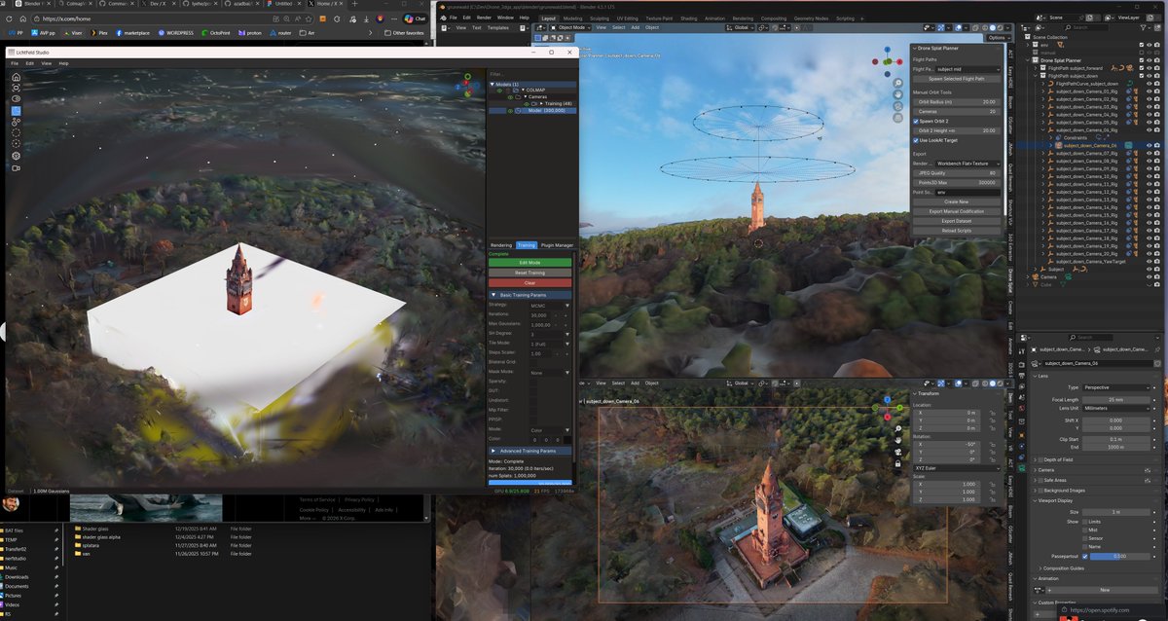Click the Filter field in Lichtfeld scene panel

click(530, 73)
